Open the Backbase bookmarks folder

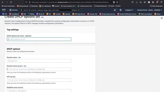coord(34,6)
